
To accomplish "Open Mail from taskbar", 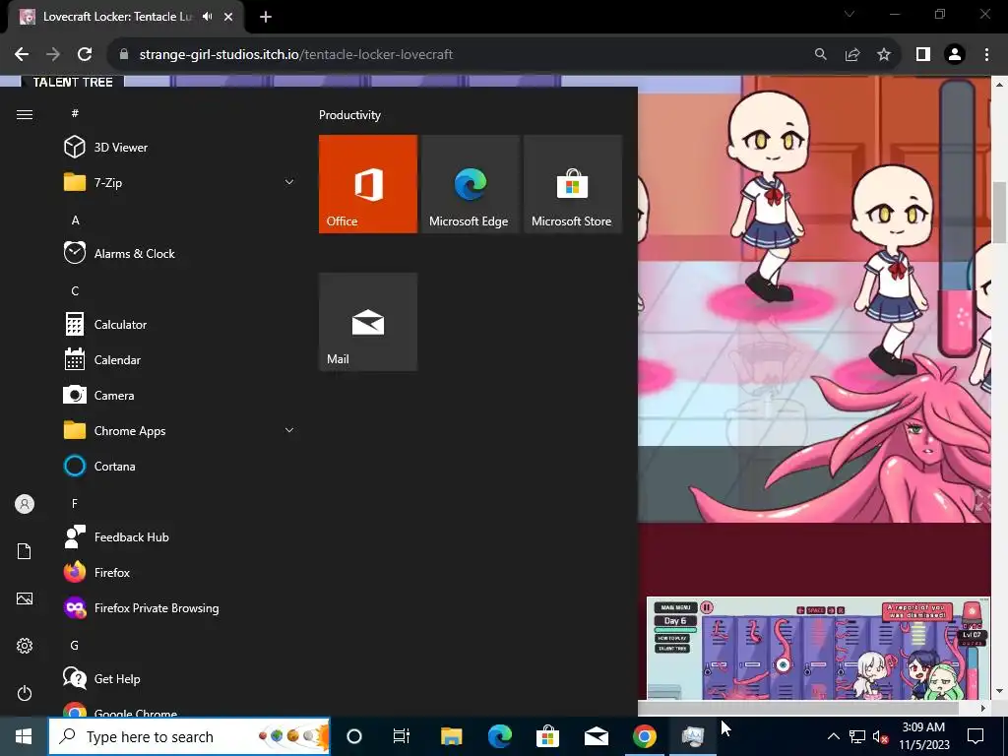I will (596, 736).
